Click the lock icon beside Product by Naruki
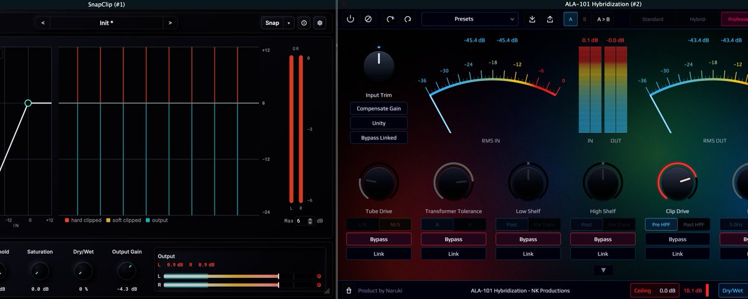 [x=348, y=290]
